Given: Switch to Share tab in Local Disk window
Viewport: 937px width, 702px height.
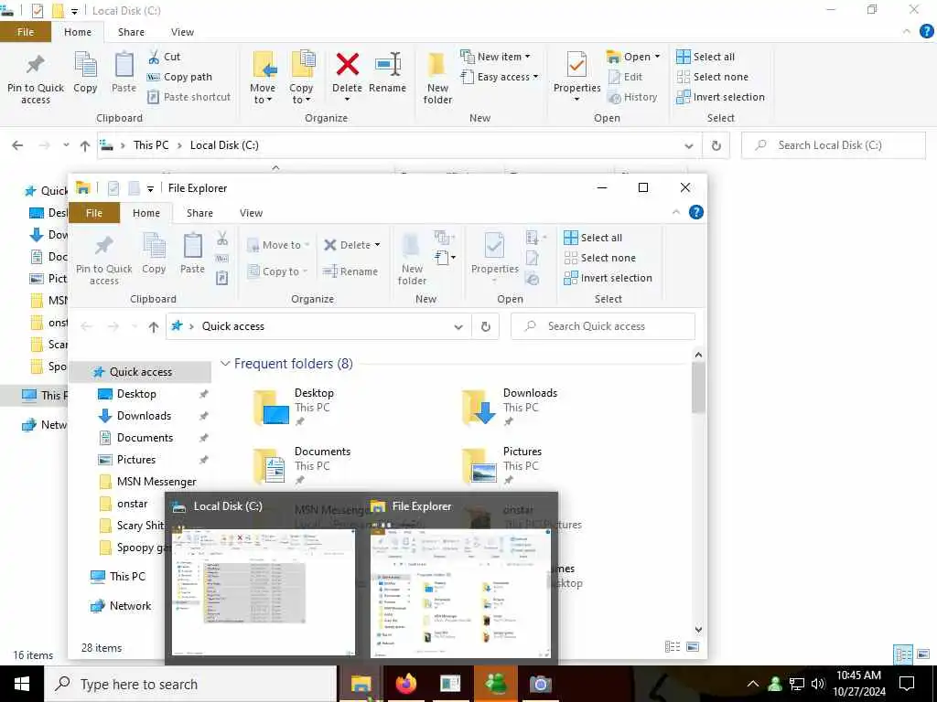Looking at the screenshot, I should click(131, 32).
